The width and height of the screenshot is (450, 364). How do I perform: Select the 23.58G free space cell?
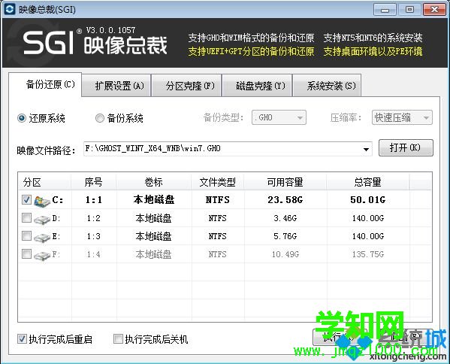point(285,199)
